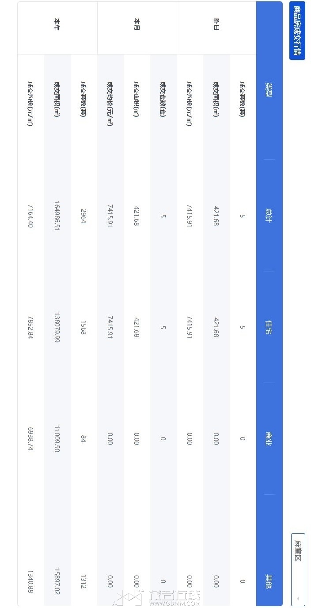Select the yearly other average price 1340.88
The height and width of the screenshot is (608, 311).
coord(30,581)
